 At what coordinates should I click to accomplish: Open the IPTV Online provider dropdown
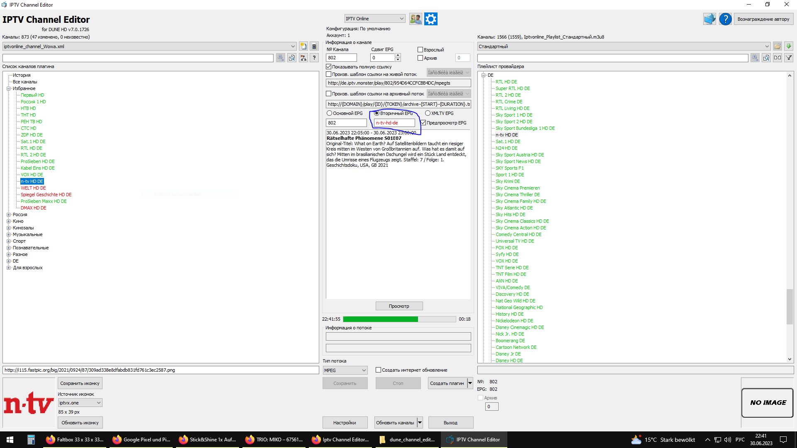click(x=375, y=19)
